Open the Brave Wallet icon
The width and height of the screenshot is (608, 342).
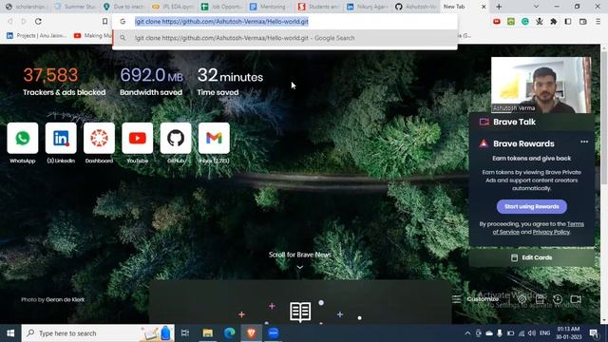click(582, 22)
